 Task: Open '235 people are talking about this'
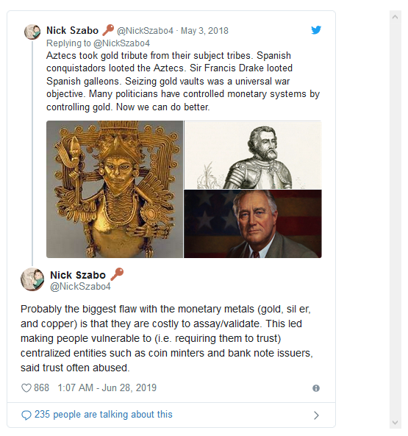pos(104,415)
